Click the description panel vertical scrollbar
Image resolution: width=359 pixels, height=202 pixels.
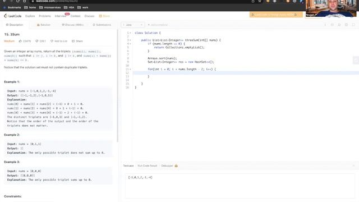[118, 86]
